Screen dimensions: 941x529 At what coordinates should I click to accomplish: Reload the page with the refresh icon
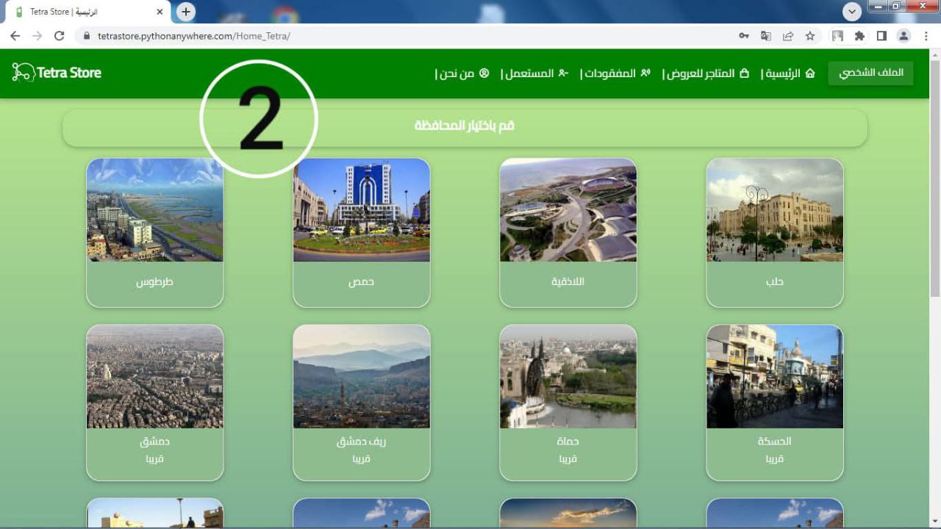click(x=60, y=35)
